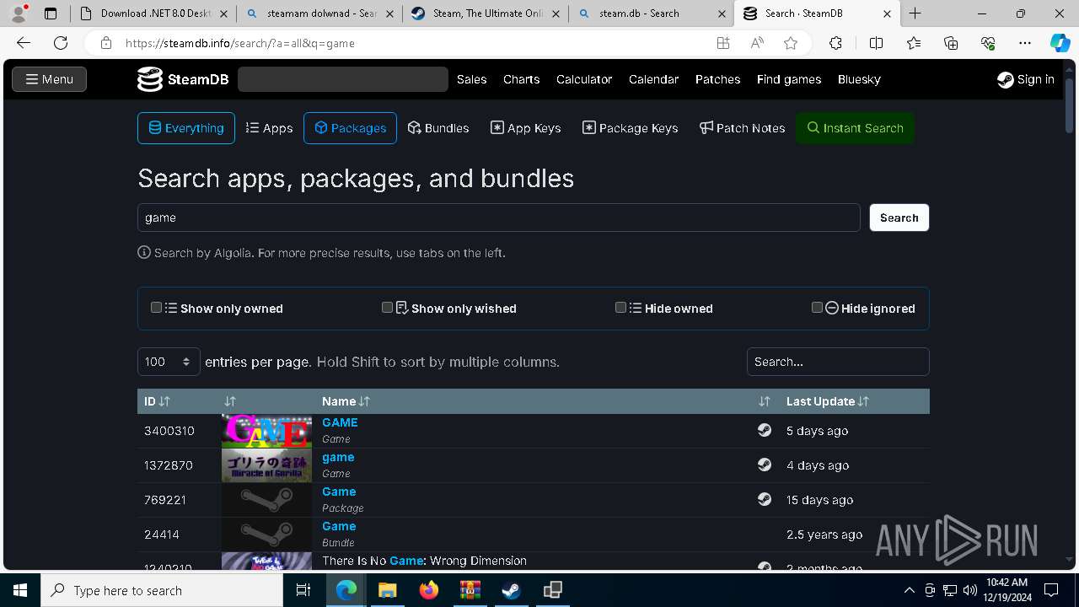The height and width of the screenshot is (607, 1079).
Task: Open Steam store icon in Game 769221 row
Action: 764,499
